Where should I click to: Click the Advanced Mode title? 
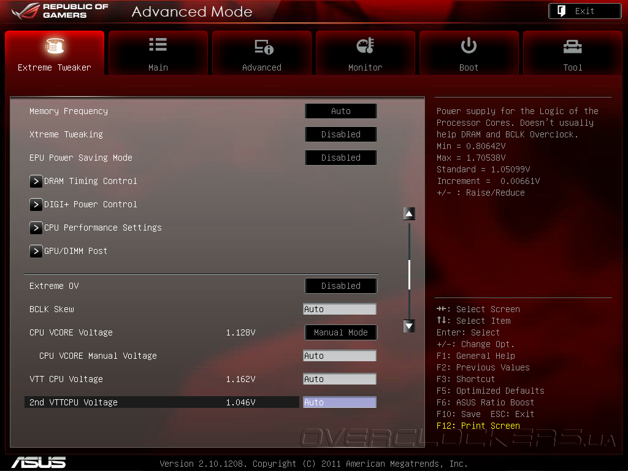click(192, 12)
